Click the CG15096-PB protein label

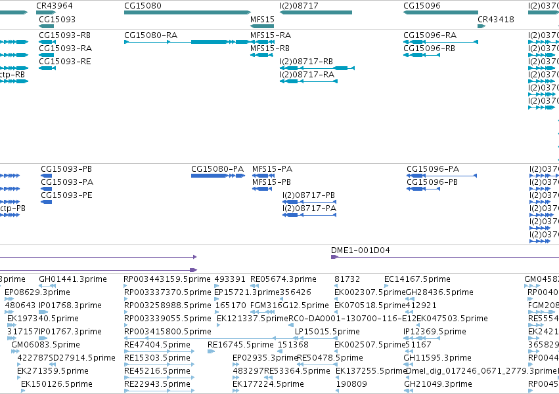pyautogui.click(x=432, y=182)
